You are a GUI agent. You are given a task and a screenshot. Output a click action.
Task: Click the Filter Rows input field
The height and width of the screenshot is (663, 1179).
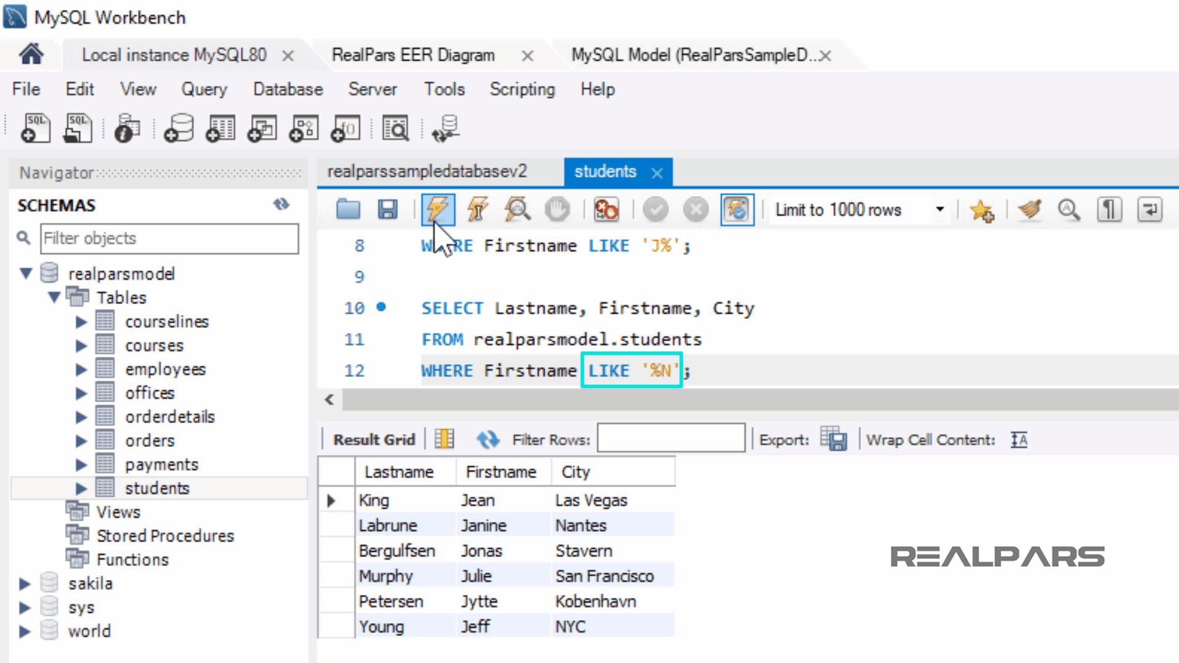671,438
